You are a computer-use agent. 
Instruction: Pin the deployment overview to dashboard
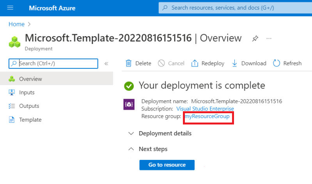pyautogui.click(x=255, y=39)
